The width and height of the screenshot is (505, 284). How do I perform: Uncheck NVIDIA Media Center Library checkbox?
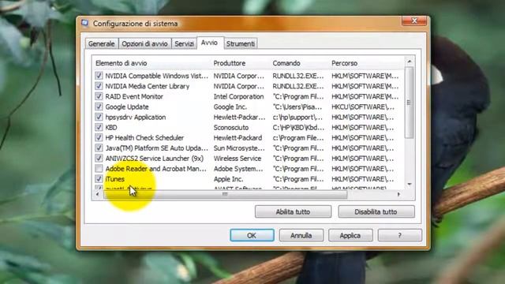99,86
